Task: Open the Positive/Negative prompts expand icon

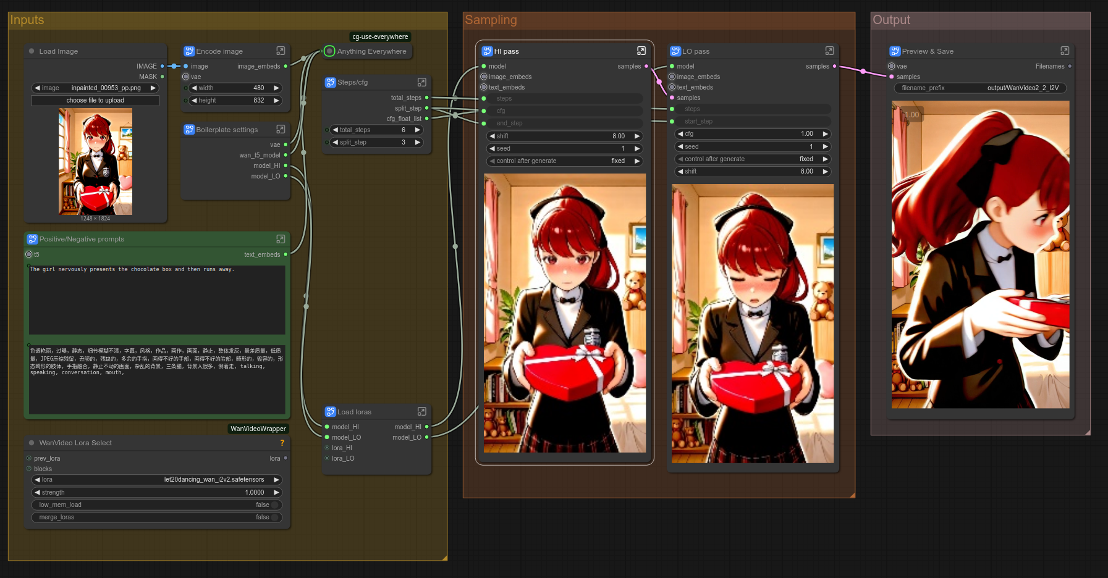Action: coord(281,239)
